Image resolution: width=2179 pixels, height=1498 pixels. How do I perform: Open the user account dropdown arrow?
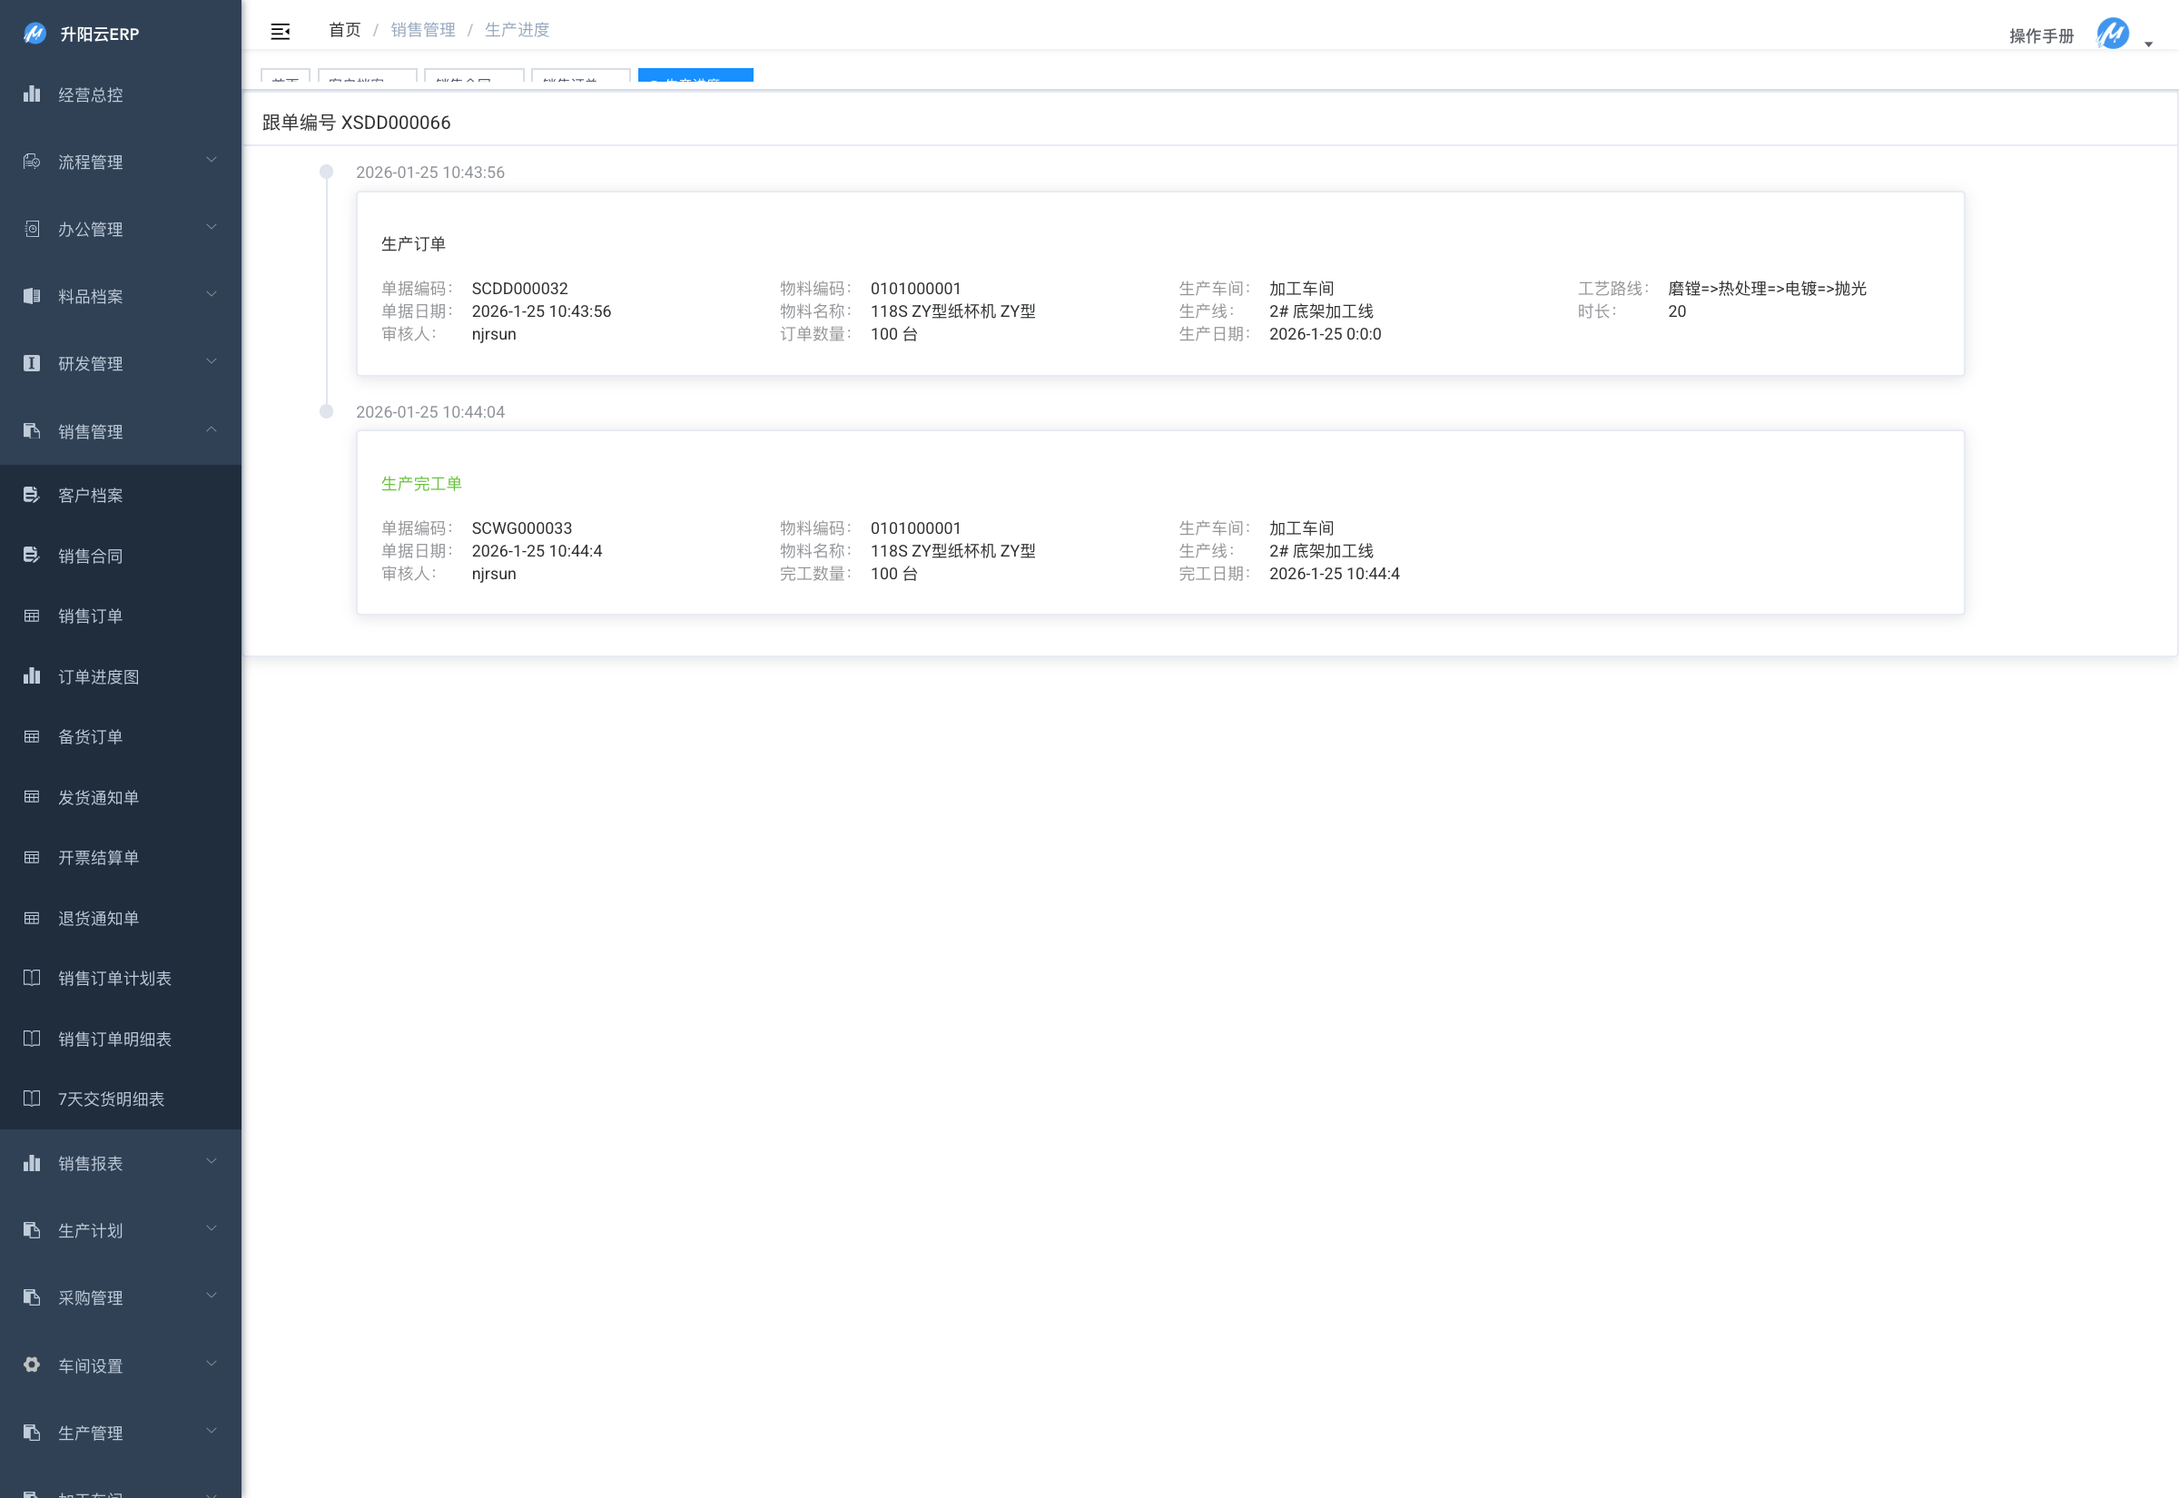pos(2148,44)
